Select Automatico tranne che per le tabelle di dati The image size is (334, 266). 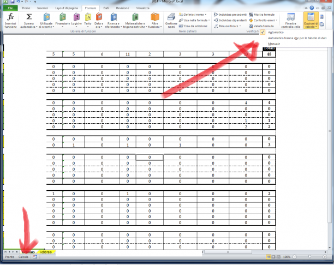pyautogui.click(x=297, y=38)
